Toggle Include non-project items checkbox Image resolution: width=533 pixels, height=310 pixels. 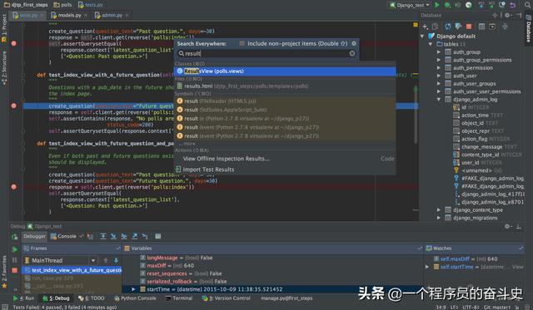pyautogui.click(x=242, y=43)
